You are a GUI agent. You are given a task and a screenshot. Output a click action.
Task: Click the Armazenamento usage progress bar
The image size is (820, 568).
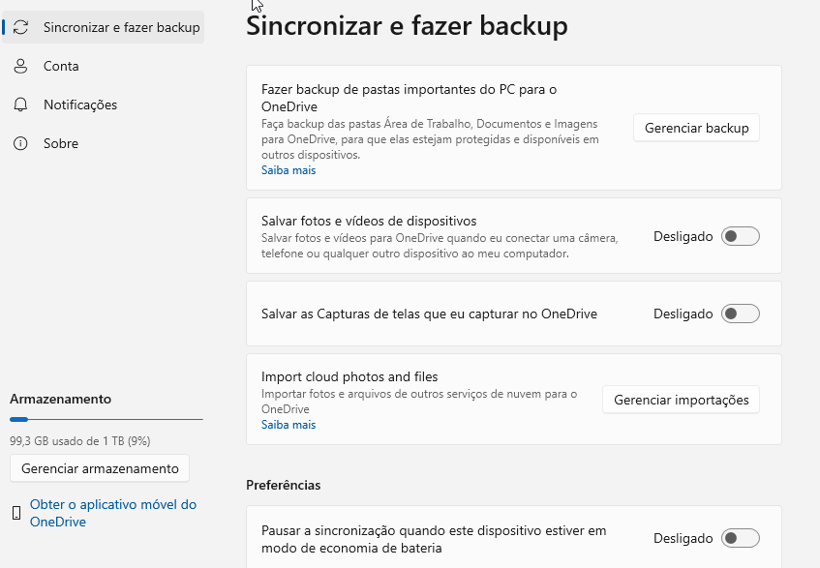pos(106,419)
